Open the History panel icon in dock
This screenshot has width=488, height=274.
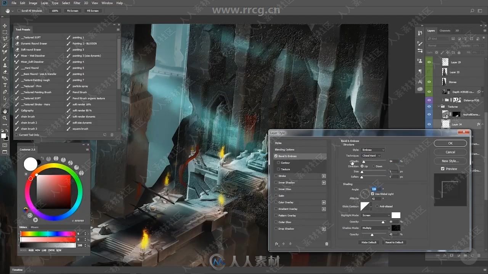pyautogui.click(x=420, y=33)
